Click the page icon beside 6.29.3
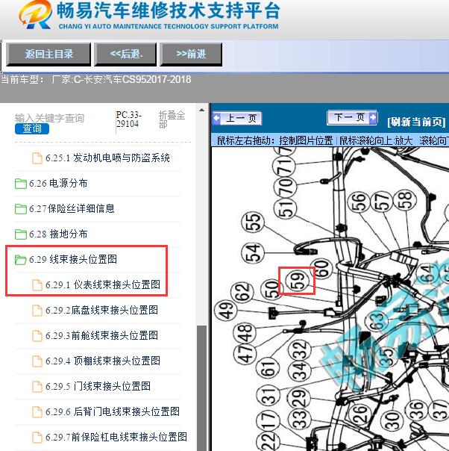The image size is (449, 451). tap(37, 336)
